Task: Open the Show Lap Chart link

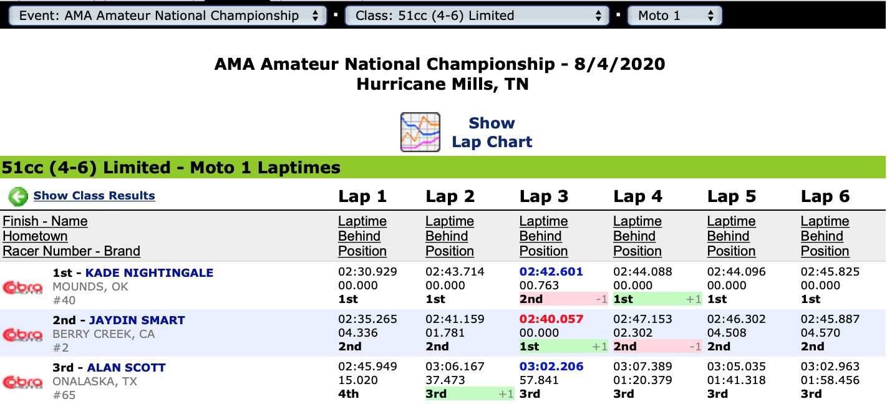Action: click(492, 132)
